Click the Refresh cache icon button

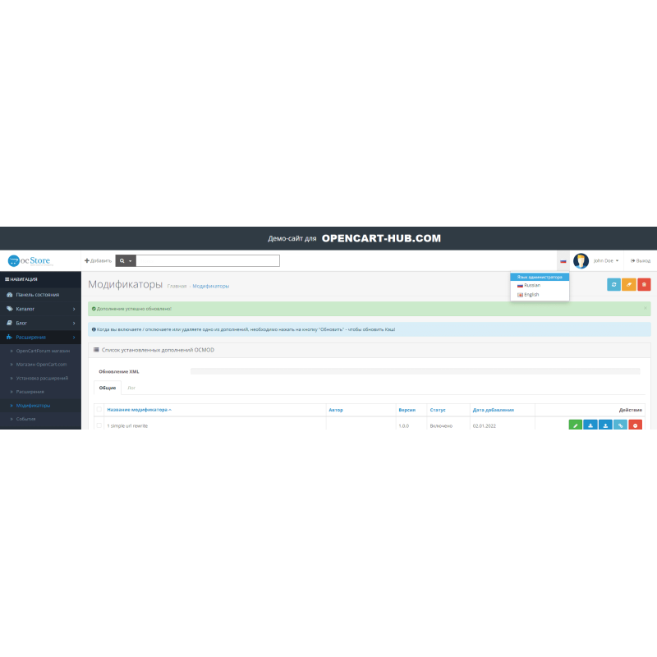coord(613,284)
